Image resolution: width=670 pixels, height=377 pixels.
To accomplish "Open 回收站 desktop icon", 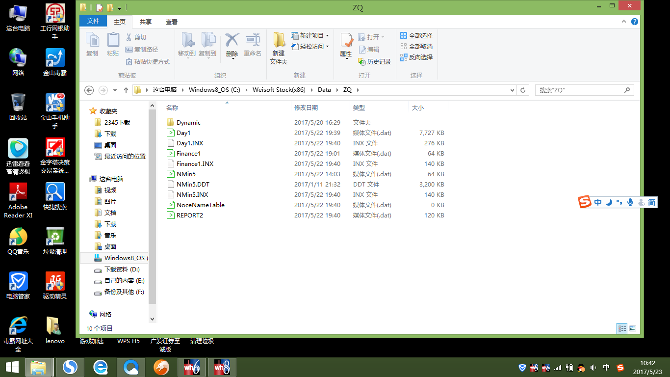I will pyautogui.click(x=18, y=107).
